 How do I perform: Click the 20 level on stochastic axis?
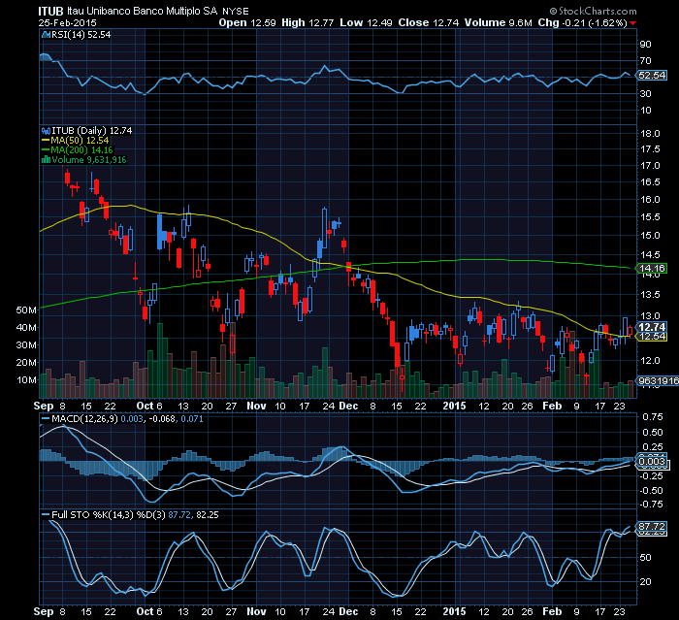tap(645, 581)
